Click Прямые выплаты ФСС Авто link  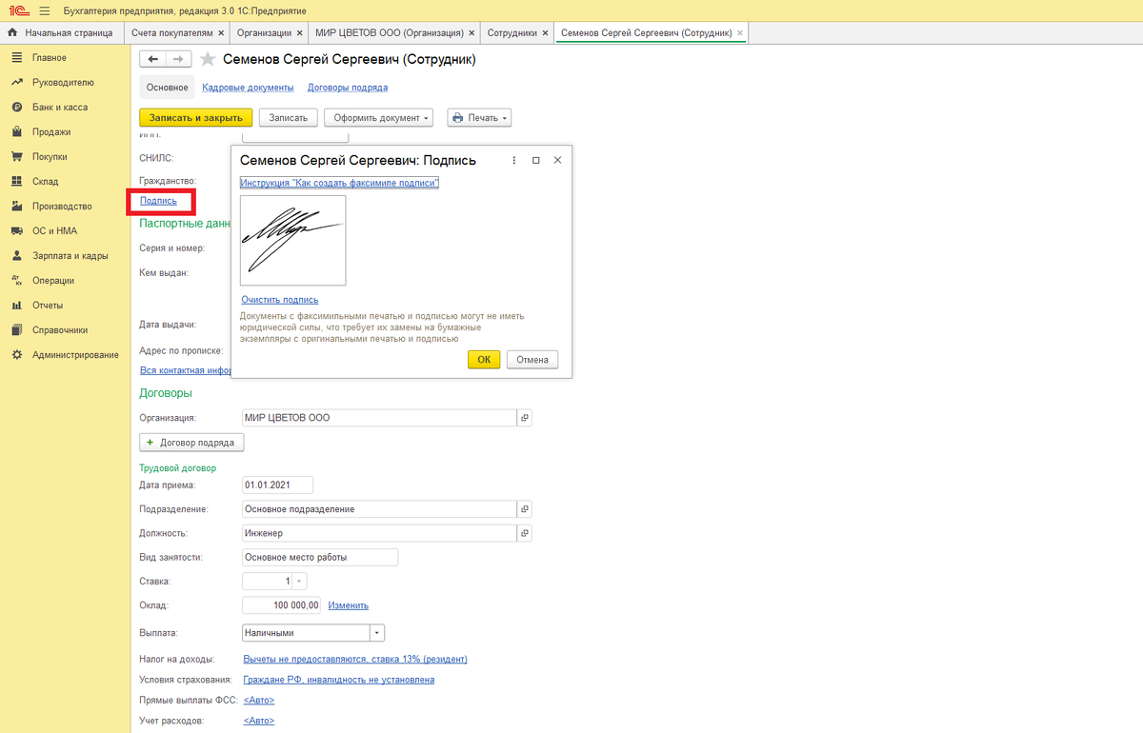[259, 701]
